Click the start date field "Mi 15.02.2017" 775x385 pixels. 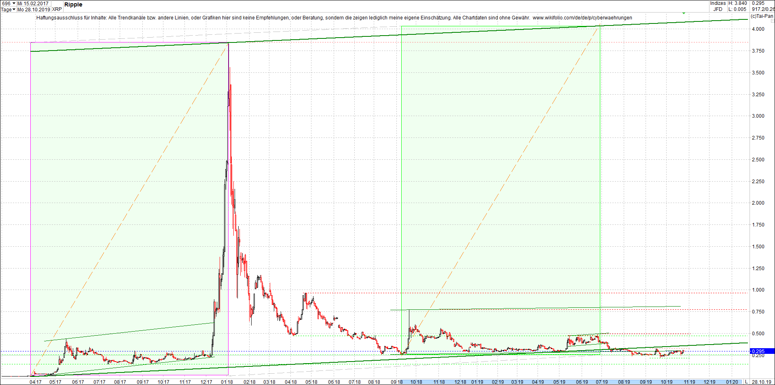[x=33, y=3]
